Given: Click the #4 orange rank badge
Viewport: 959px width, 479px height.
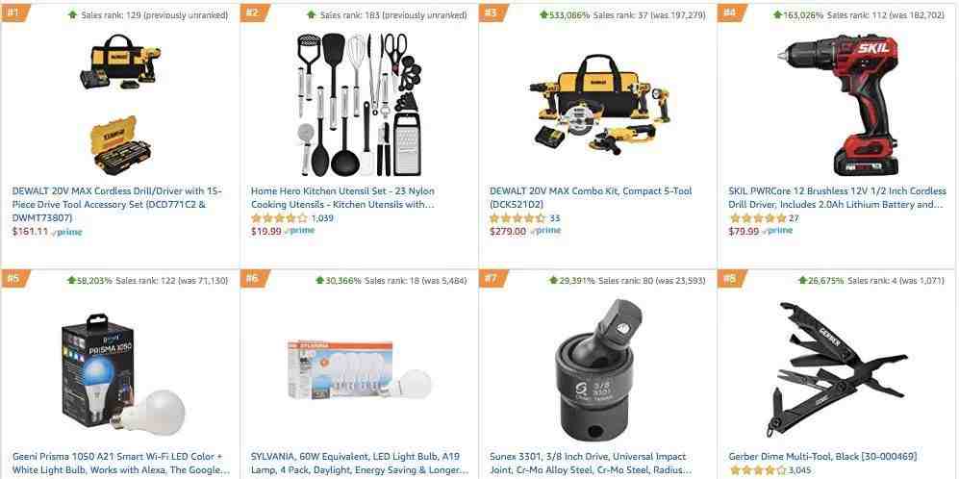Looking at the screenshot, I should tap(730, 13).
